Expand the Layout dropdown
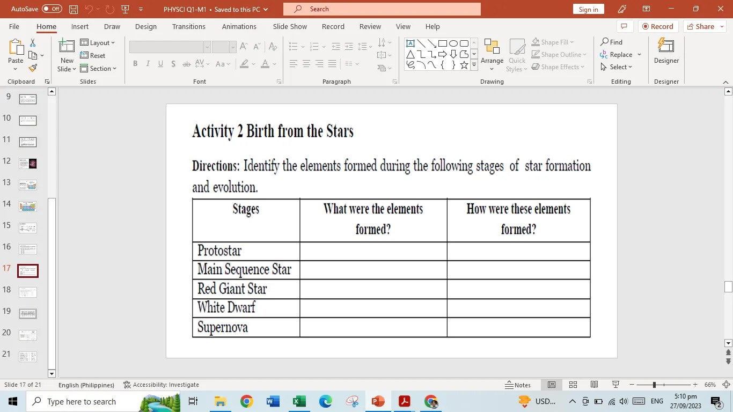 (x=112, y=42)
